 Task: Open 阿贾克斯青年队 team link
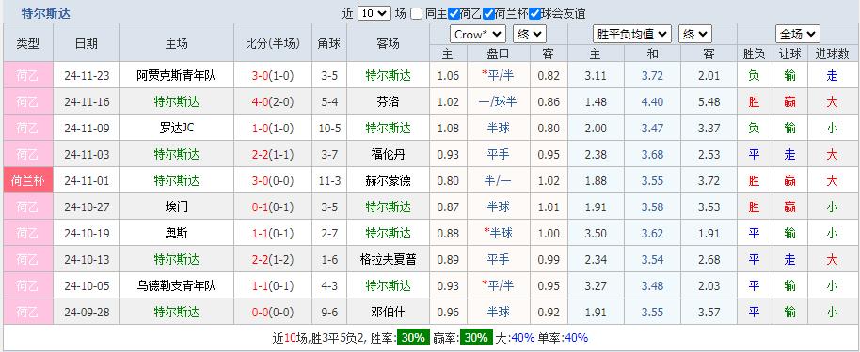[176, 75]
